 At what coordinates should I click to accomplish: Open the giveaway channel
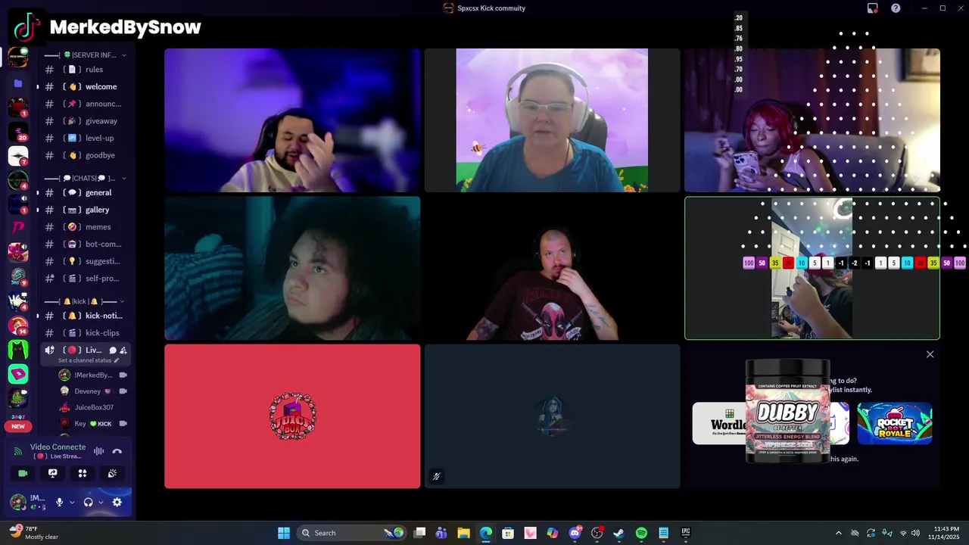coord(84,121)
